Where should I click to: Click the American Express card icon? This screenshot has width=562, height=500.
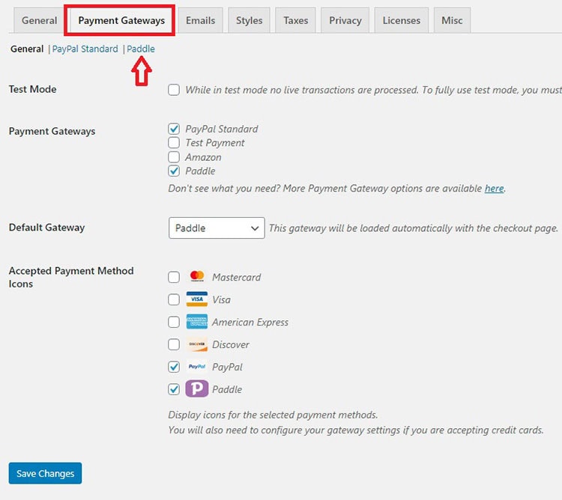point(197,322)
